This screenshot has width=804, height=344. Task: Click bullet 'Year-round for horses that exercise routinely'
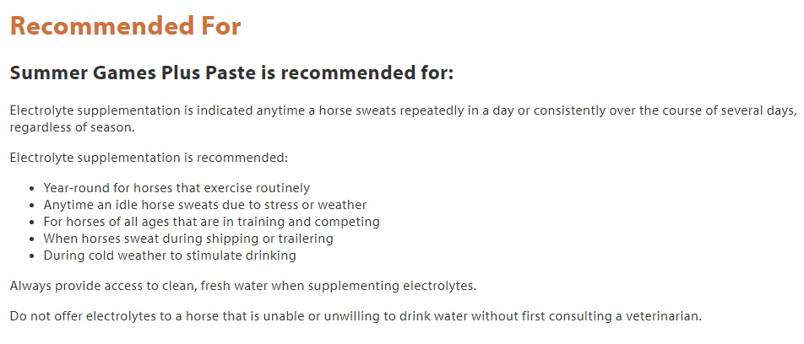(177, 188)
